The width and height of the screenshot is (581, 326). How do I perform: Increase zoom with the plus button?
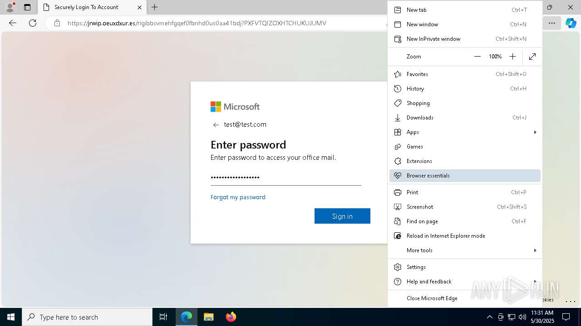(512, 57)
